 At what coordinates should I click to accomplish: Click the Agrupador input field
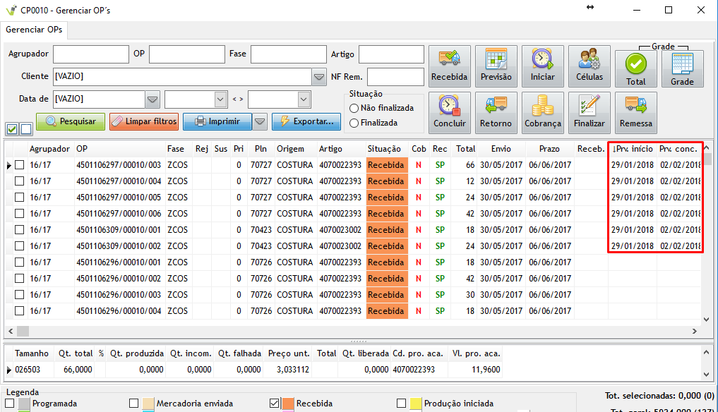point(90,54)
